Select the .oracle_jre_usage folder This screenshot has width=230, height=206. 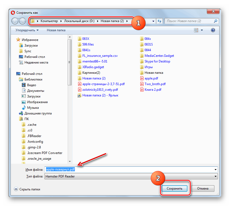(39, 159)
